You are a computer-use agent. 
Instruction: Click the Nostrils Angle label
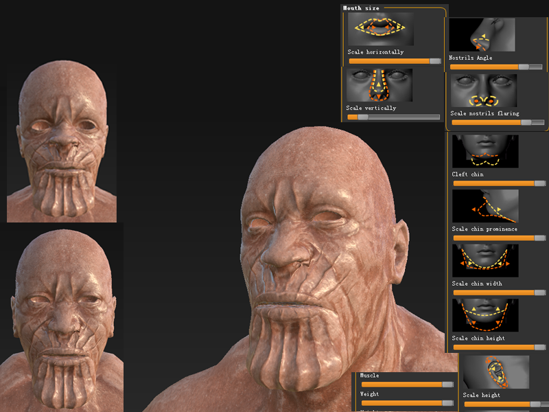click(471, 58)
